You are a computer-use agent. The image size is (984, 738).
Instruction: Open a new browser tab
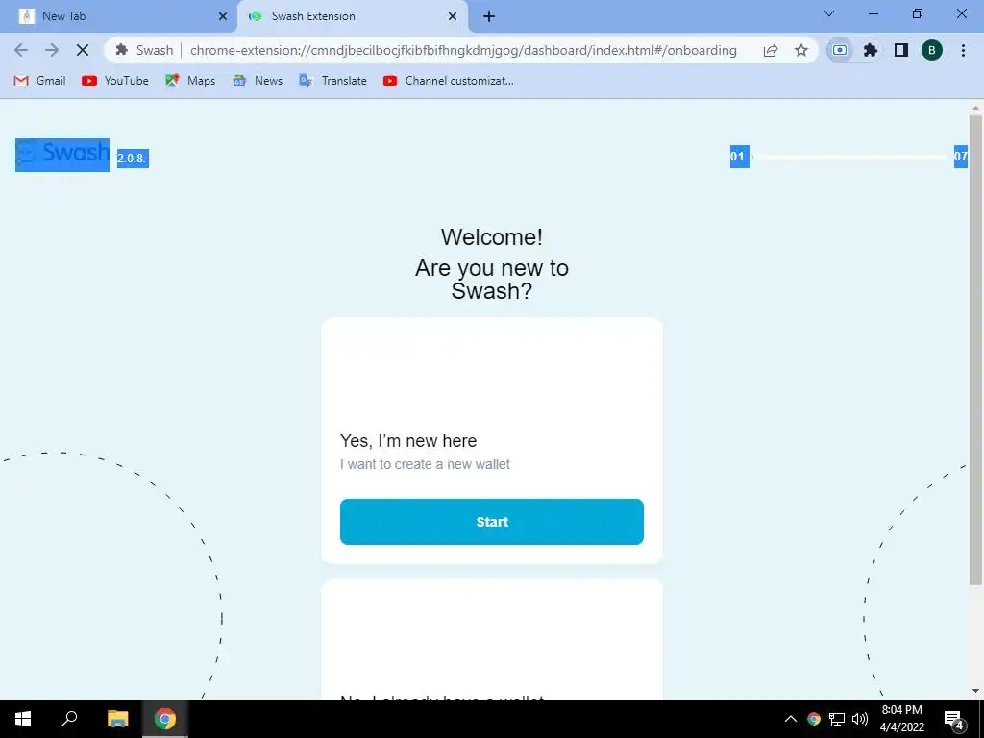point(489,16)
